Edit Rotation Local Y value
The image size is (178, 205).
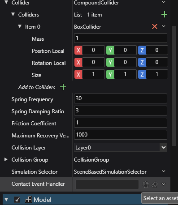click(125, 62)
